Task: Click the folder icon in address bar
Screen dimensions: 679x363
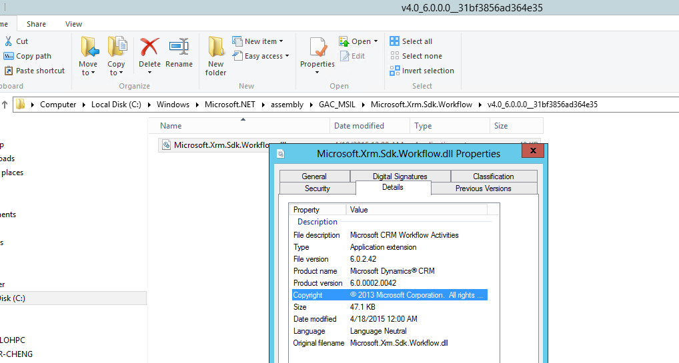Action: click(x=21, y=105)
